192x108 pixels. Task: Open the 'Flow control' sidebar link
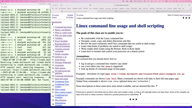point(60,90)
